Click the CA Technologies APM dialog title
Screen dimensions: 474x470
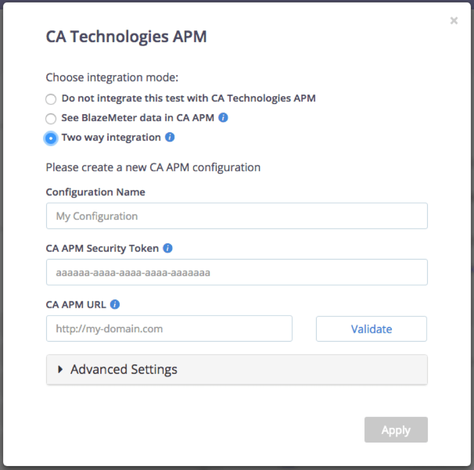[x=126, y=37]
